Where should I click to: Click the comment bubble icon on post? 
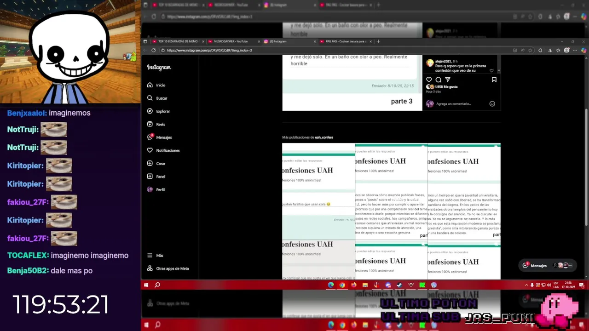(x=438, y=80)
